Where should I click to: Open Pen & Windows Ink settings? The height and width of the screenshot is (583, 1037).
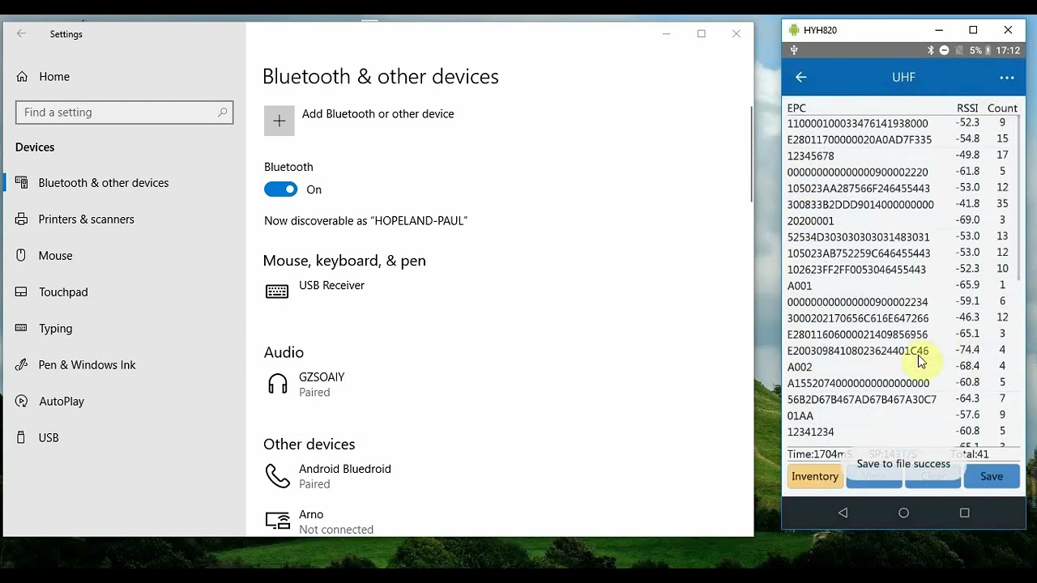(125, 365)
